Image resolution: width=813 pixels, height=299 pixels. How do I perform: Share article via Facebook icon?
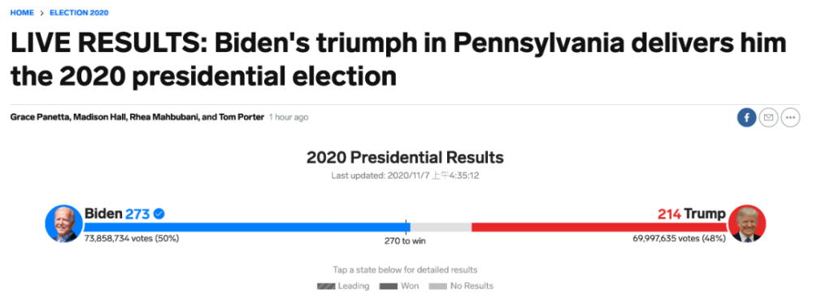click(x=746, y=118)
